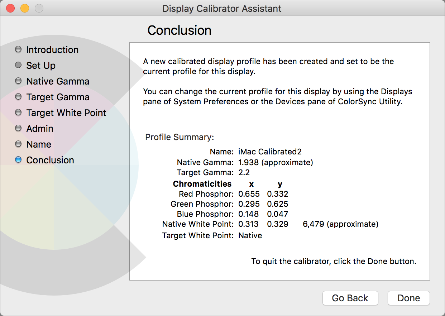Click Green Phosphor x value "0.295"
445x316 pixels.
point(249,204)
